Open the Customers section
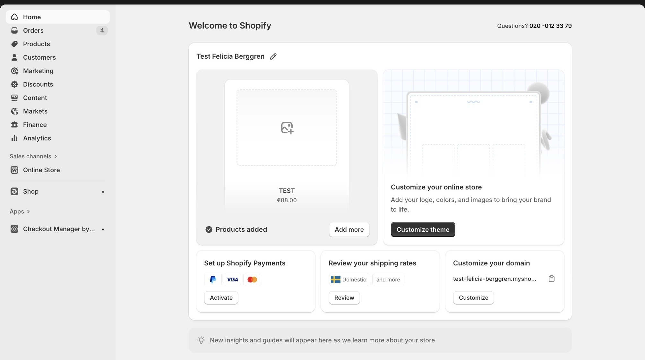Viewport: 645px width, 360px height. click(39, 57)
